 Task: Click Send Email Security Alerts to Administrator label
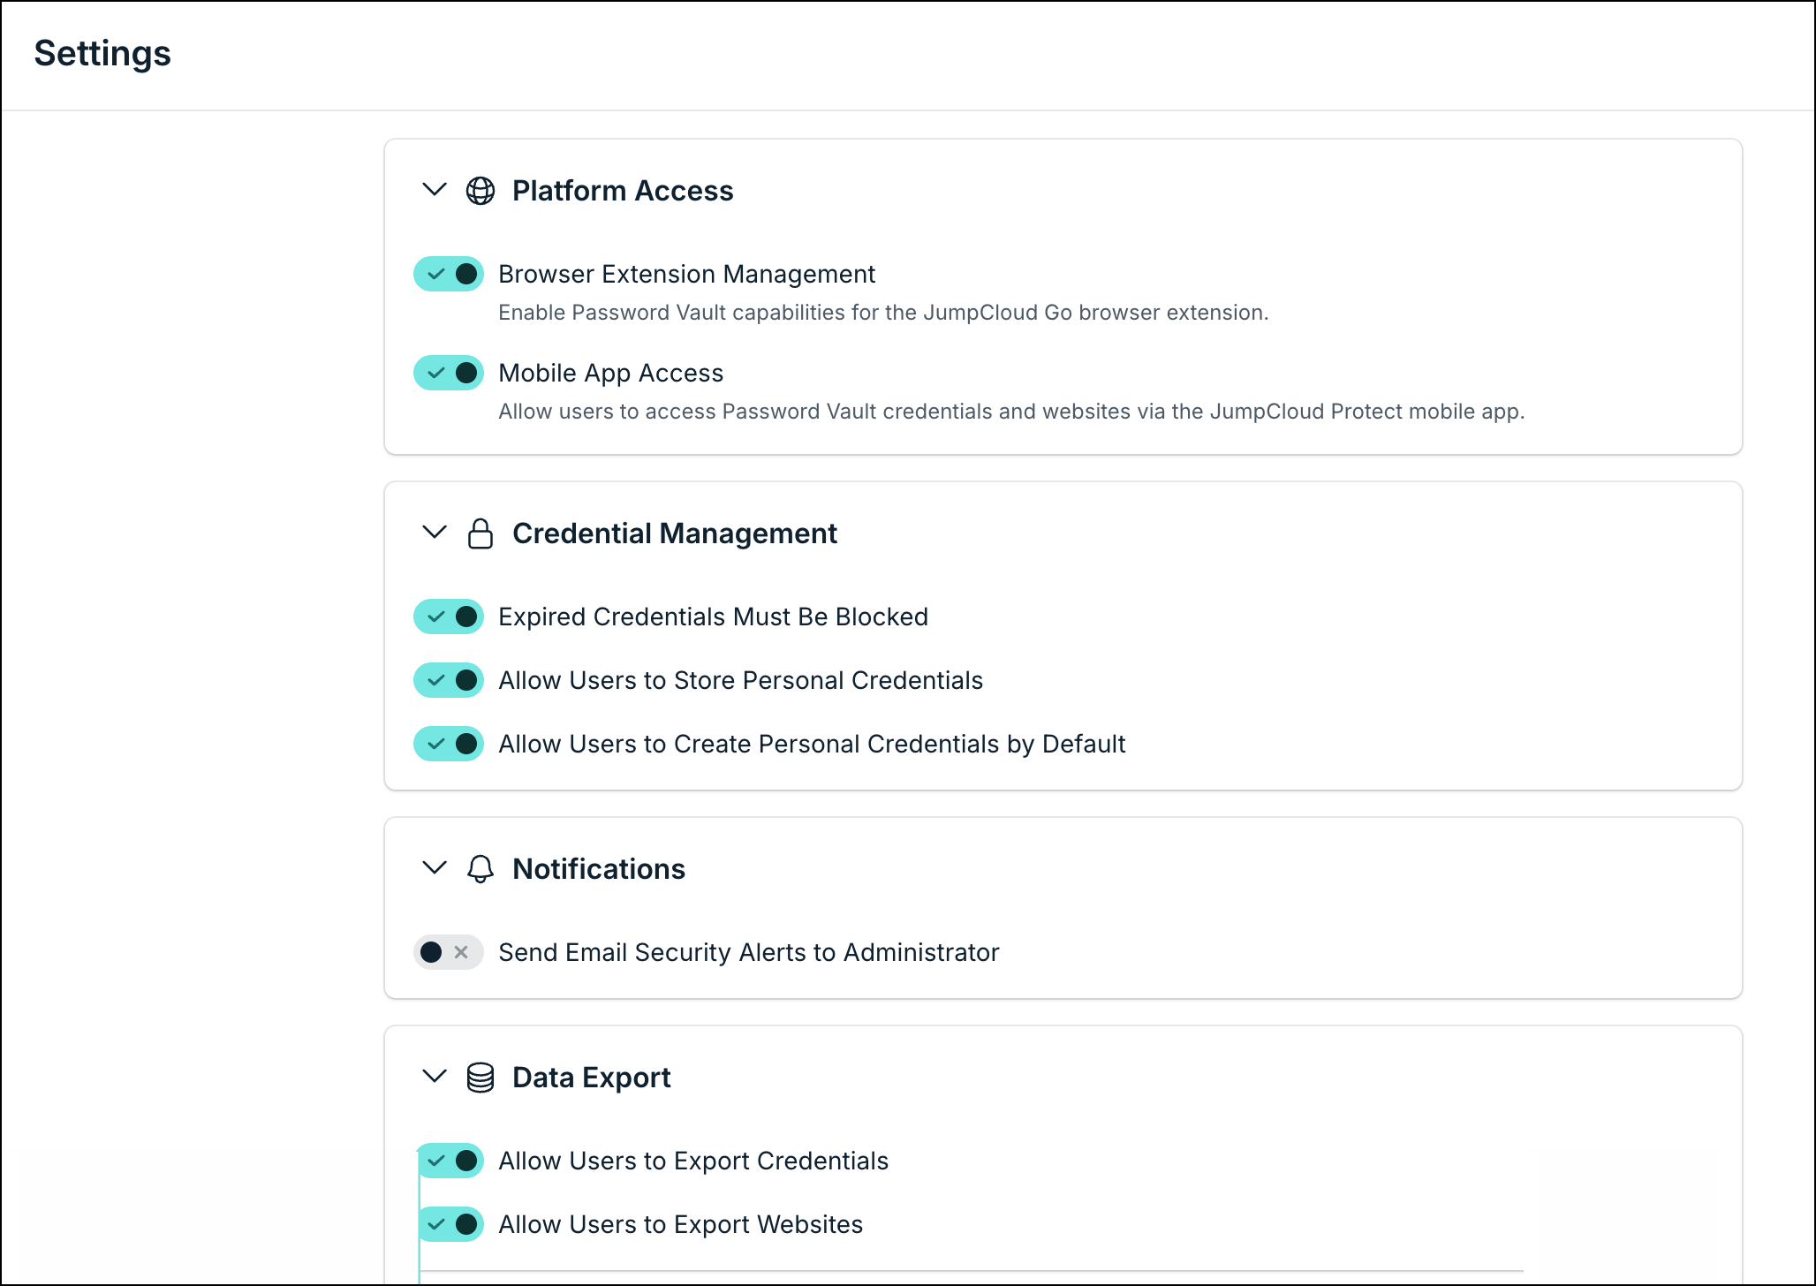[748, 952]
